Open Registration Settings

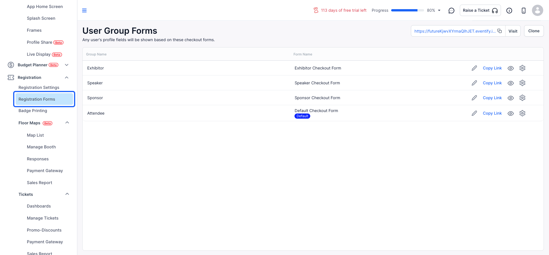39,87
